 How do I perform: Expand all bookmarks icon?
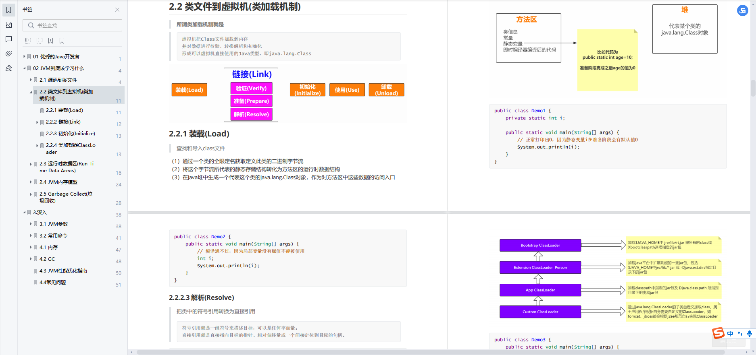click(28, 41)
